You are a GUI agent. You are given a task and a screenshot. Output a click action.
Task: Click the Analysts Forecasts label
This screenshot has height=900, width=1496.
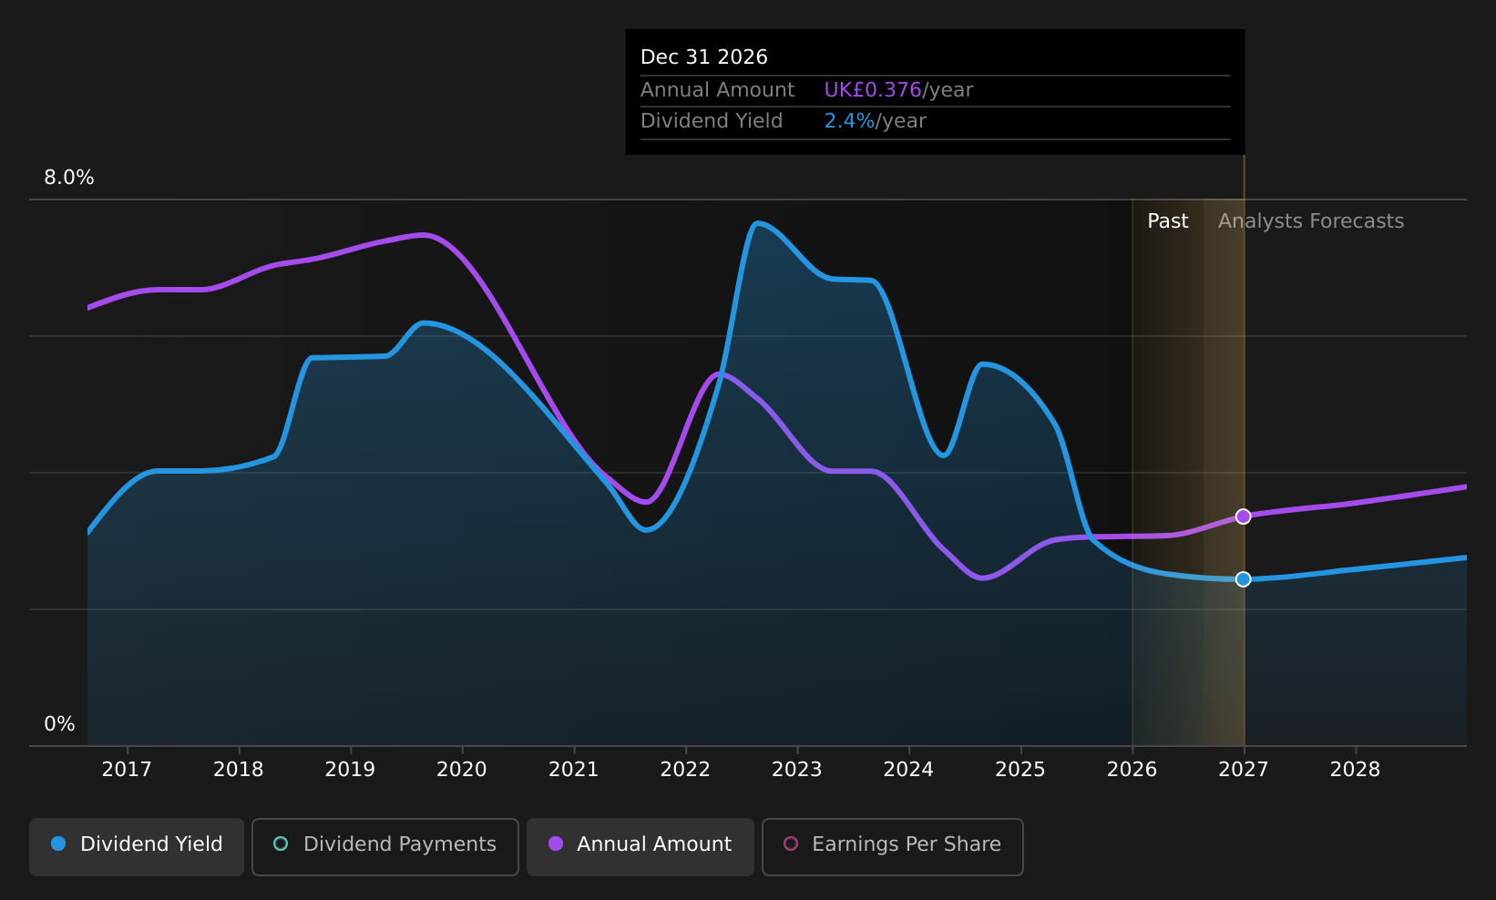[x=1310, y=221]
